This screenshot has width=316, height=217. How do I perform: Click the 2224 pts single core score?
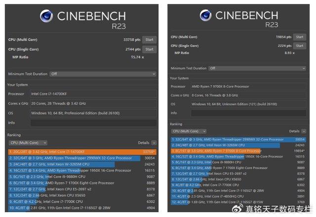pos(284,46)
